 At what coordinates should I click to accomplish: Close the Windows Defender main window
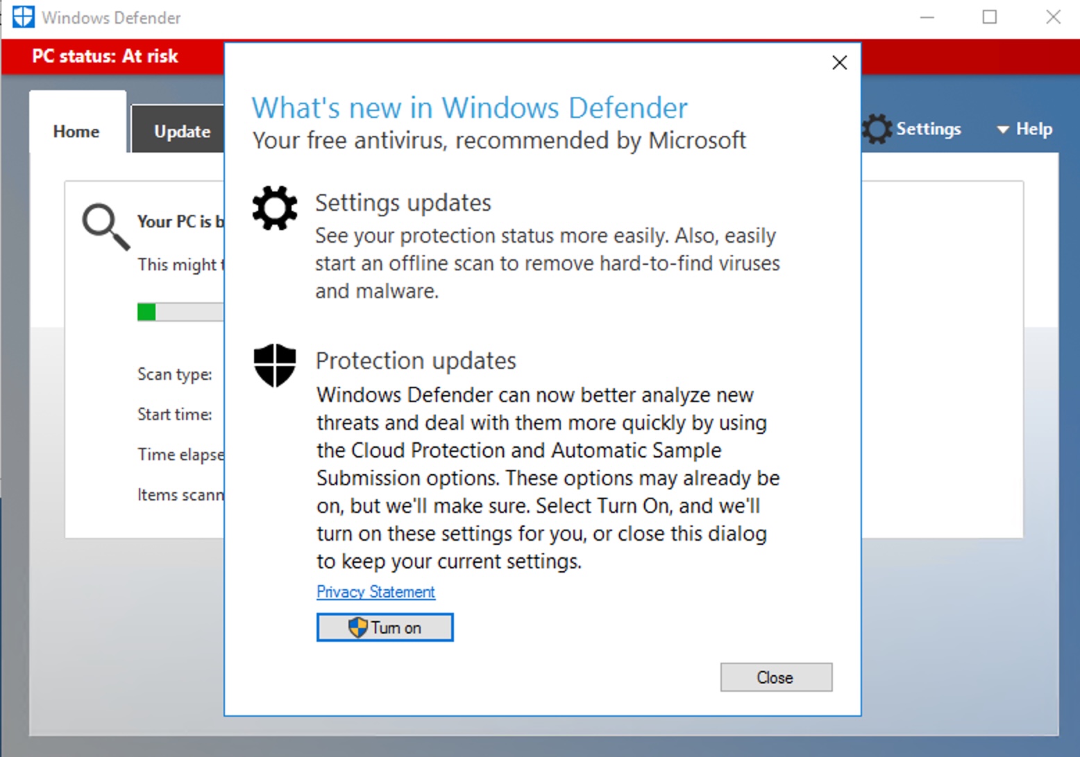click(1053, 17)
